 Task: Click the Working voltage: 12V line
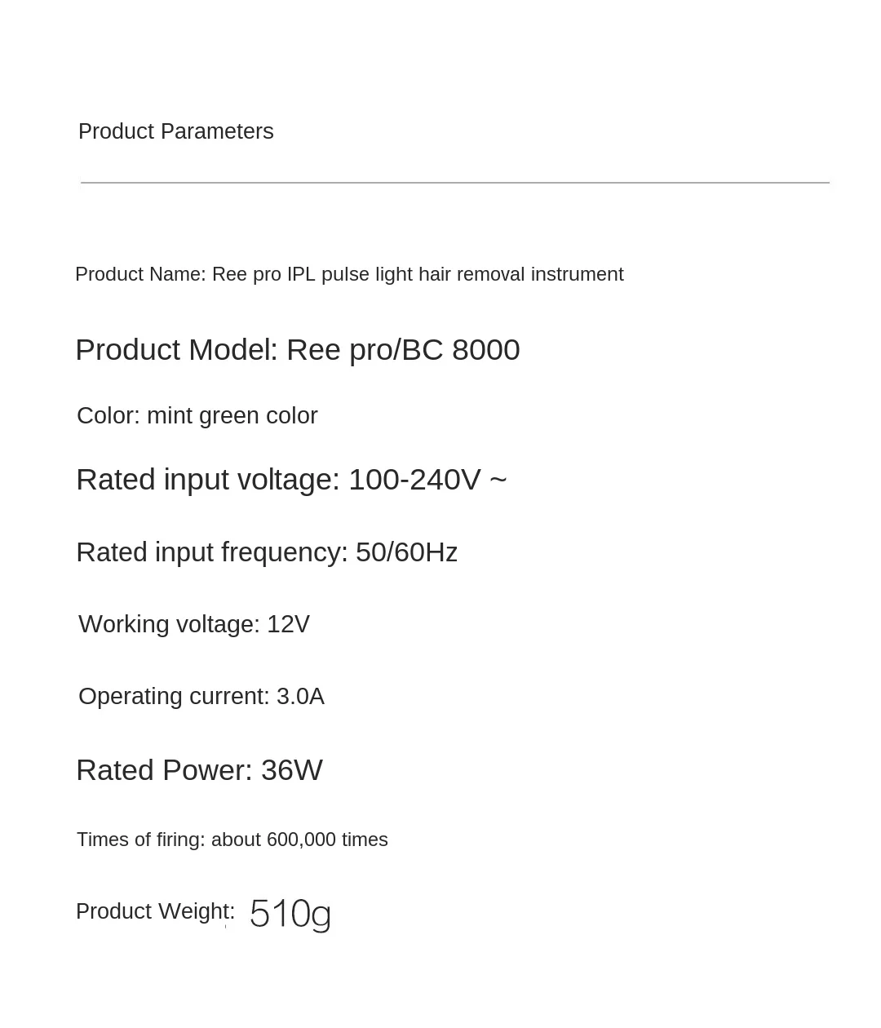click(194, 624)
